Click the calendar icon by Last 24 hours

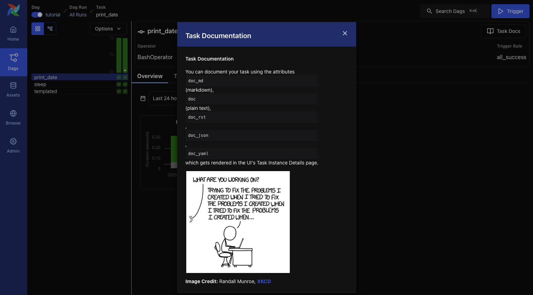(143, 98)
